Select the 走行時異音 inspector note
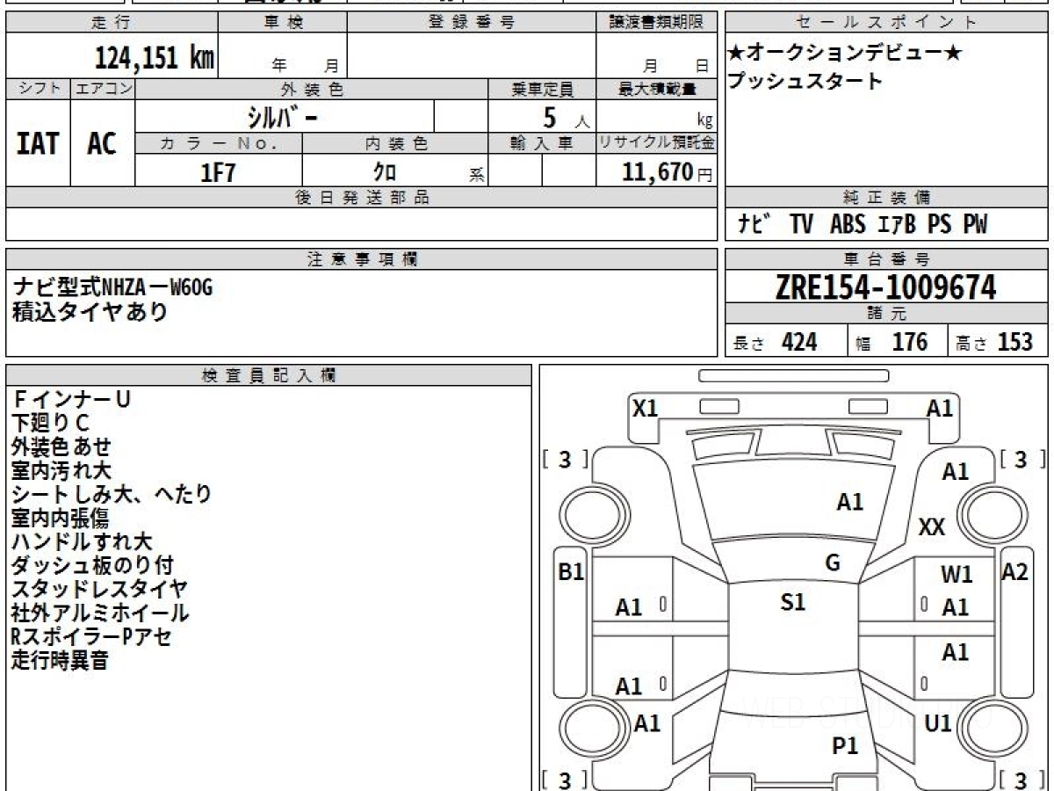The height and width of the screenshot is (791, 1054). coord(61,661)
